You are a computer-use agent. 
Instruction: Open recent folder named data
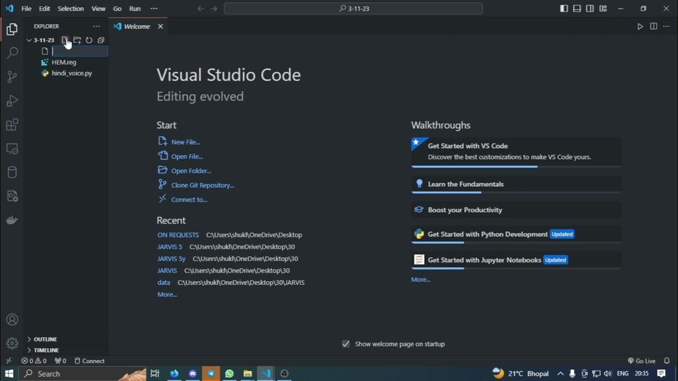coord(164,283)
